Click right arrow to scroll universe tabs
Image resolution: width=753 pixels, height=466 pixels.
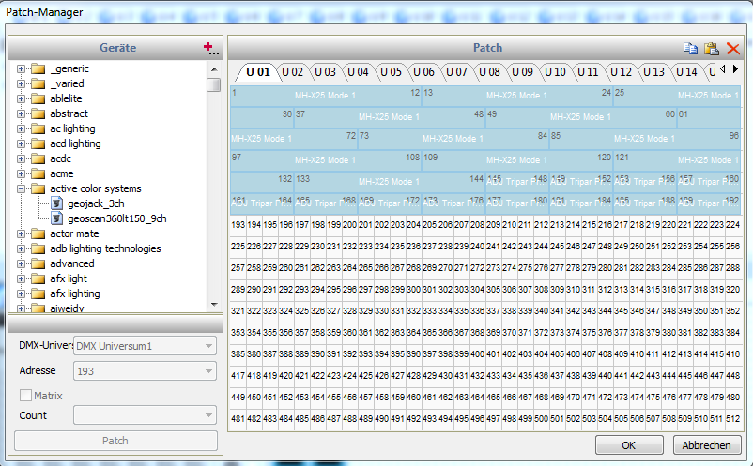click(x=735, y=69)
